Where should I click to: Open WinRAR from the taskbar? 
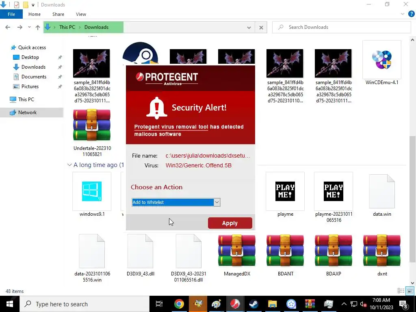pos(310,304)
